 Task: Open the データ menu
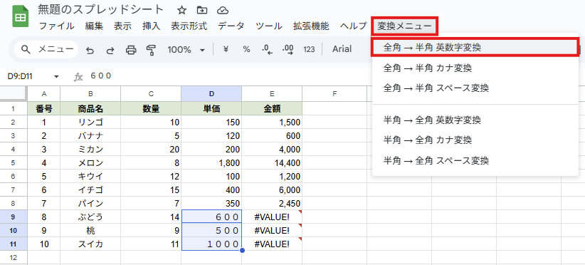[x=231, y=26]
